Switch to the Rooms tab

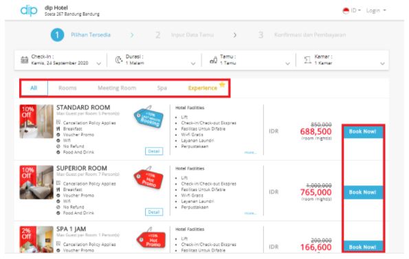pos(67,88)
